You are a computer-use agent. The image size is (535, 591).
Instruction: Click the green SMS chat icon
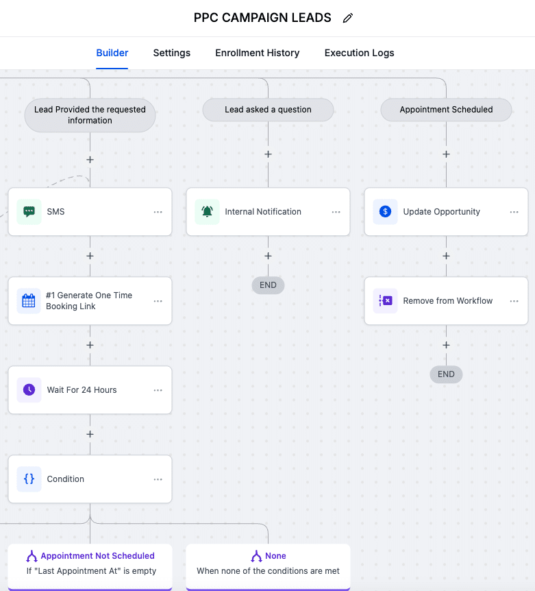click(29, 212)
